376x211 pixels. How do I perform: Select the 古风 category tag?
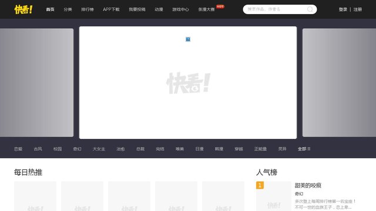point(38,149)
